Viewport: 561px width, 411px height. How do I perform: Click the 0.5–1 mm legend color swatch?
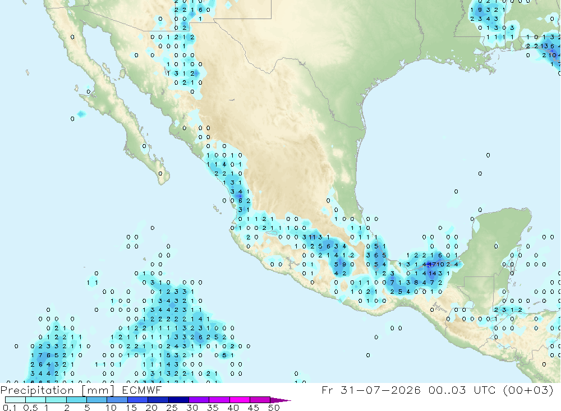(x=36, y=400)
